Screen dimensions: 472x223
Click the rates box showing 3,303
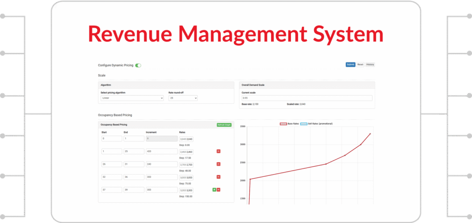tap(186, 191)
